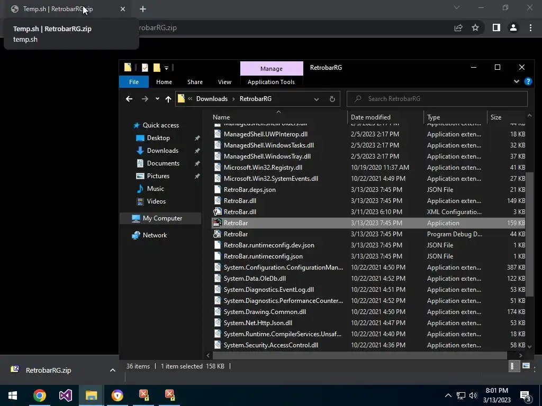Select the System.Drawing.Common.dll file
Viewport: 542px width, 406px height.
(368, 312)
